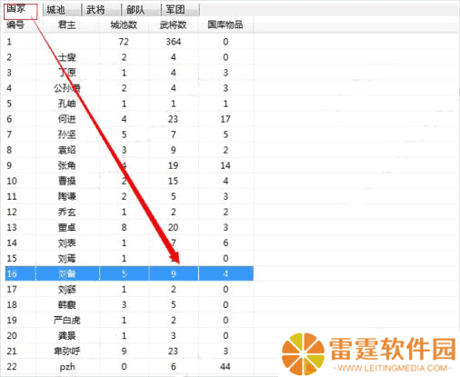This screenshot has height=377, width=460.
Task: Open the WWW.LEITINGMEDIA.COM watermark link
Action: tap(393, 369)
